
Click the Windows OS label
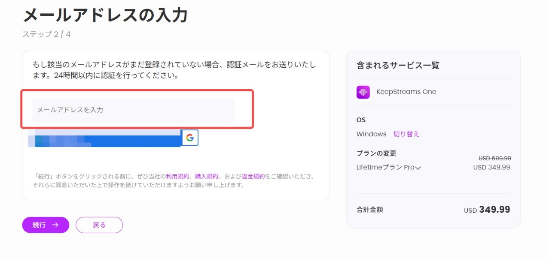[x=372, y=134]
